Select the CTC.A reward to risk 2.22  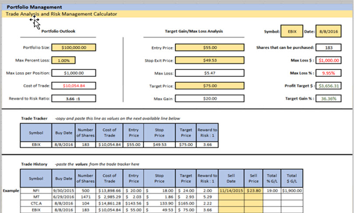(207, 203)
